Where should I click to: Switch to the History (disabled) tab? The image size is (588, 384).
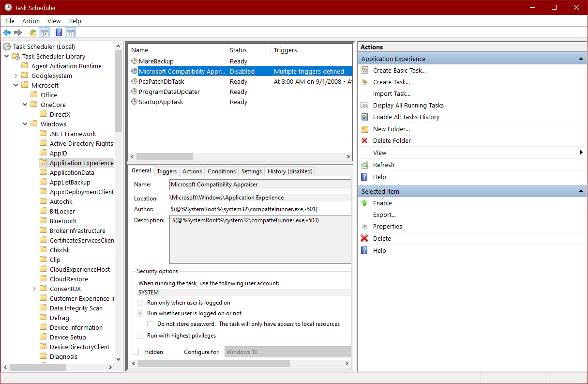pos(290,171)
